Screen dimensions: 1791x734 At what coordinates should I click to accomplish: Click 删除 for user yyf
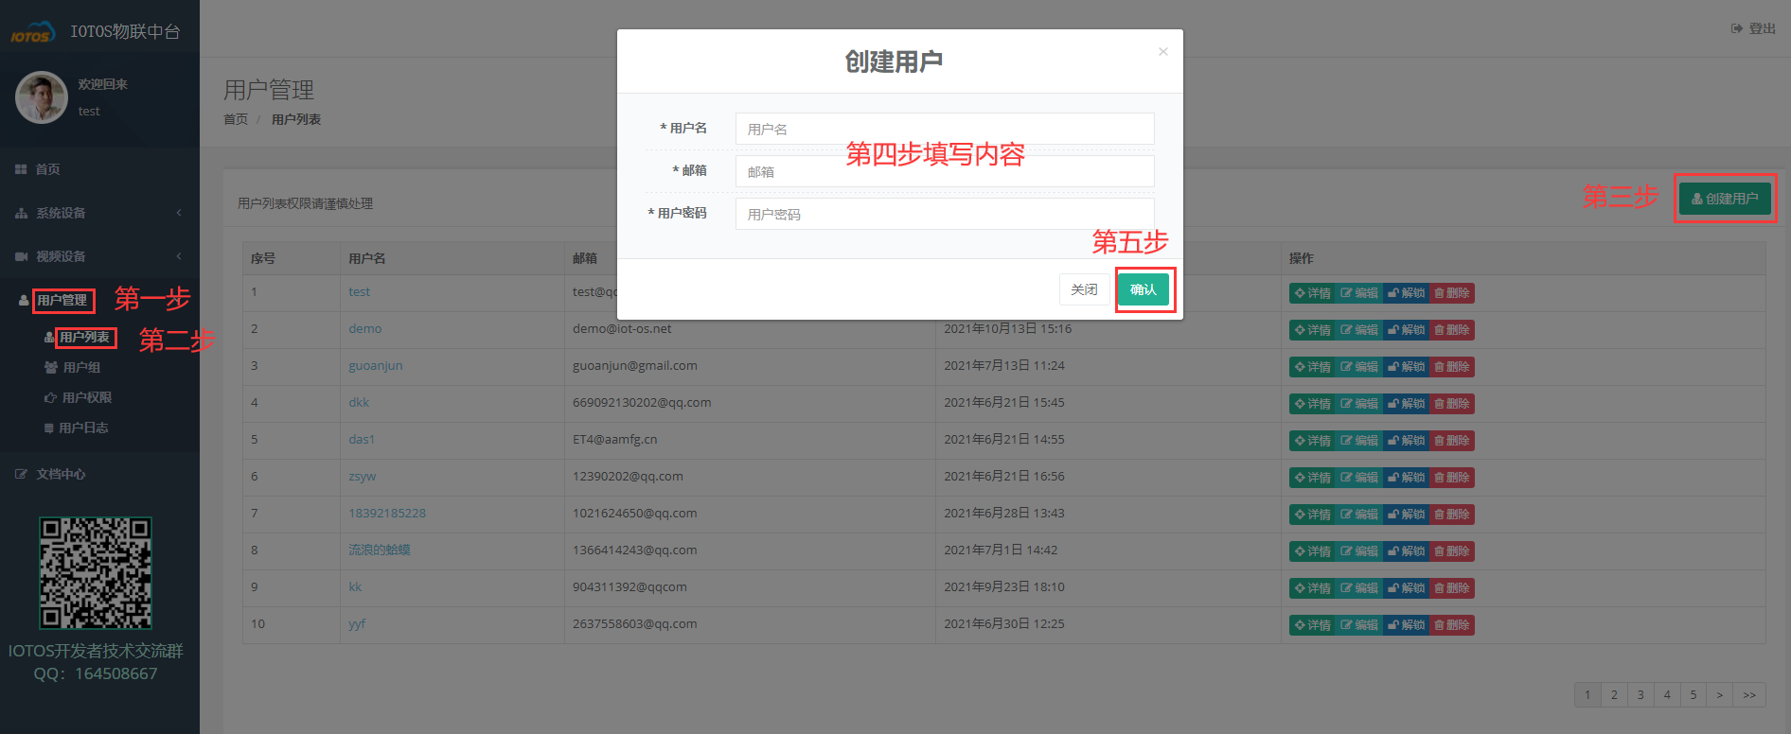point(1451,625)
